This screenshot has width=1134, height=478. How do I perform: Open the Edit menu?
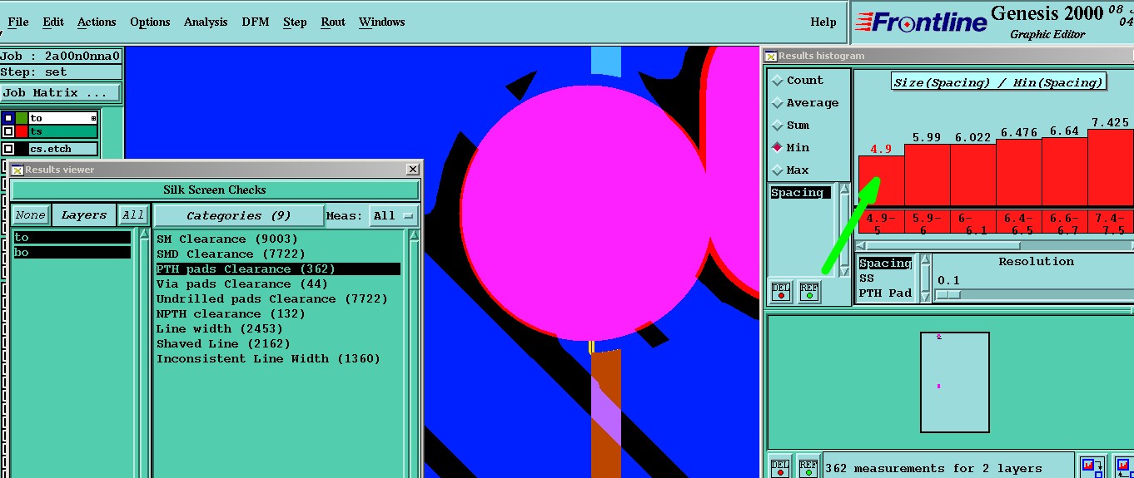[53, 22]
